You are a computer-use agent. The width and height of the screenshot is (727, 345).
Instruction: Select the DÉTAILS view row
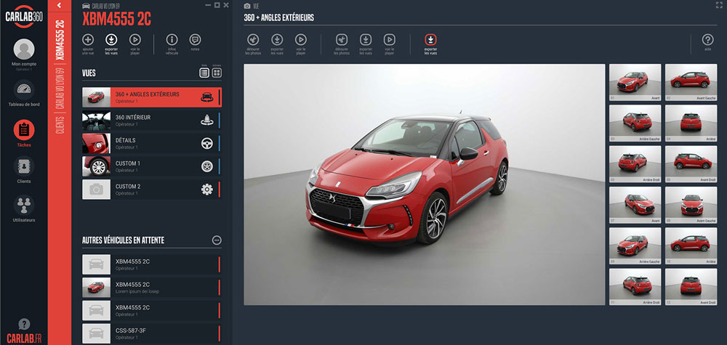click(x=152, y=143)
